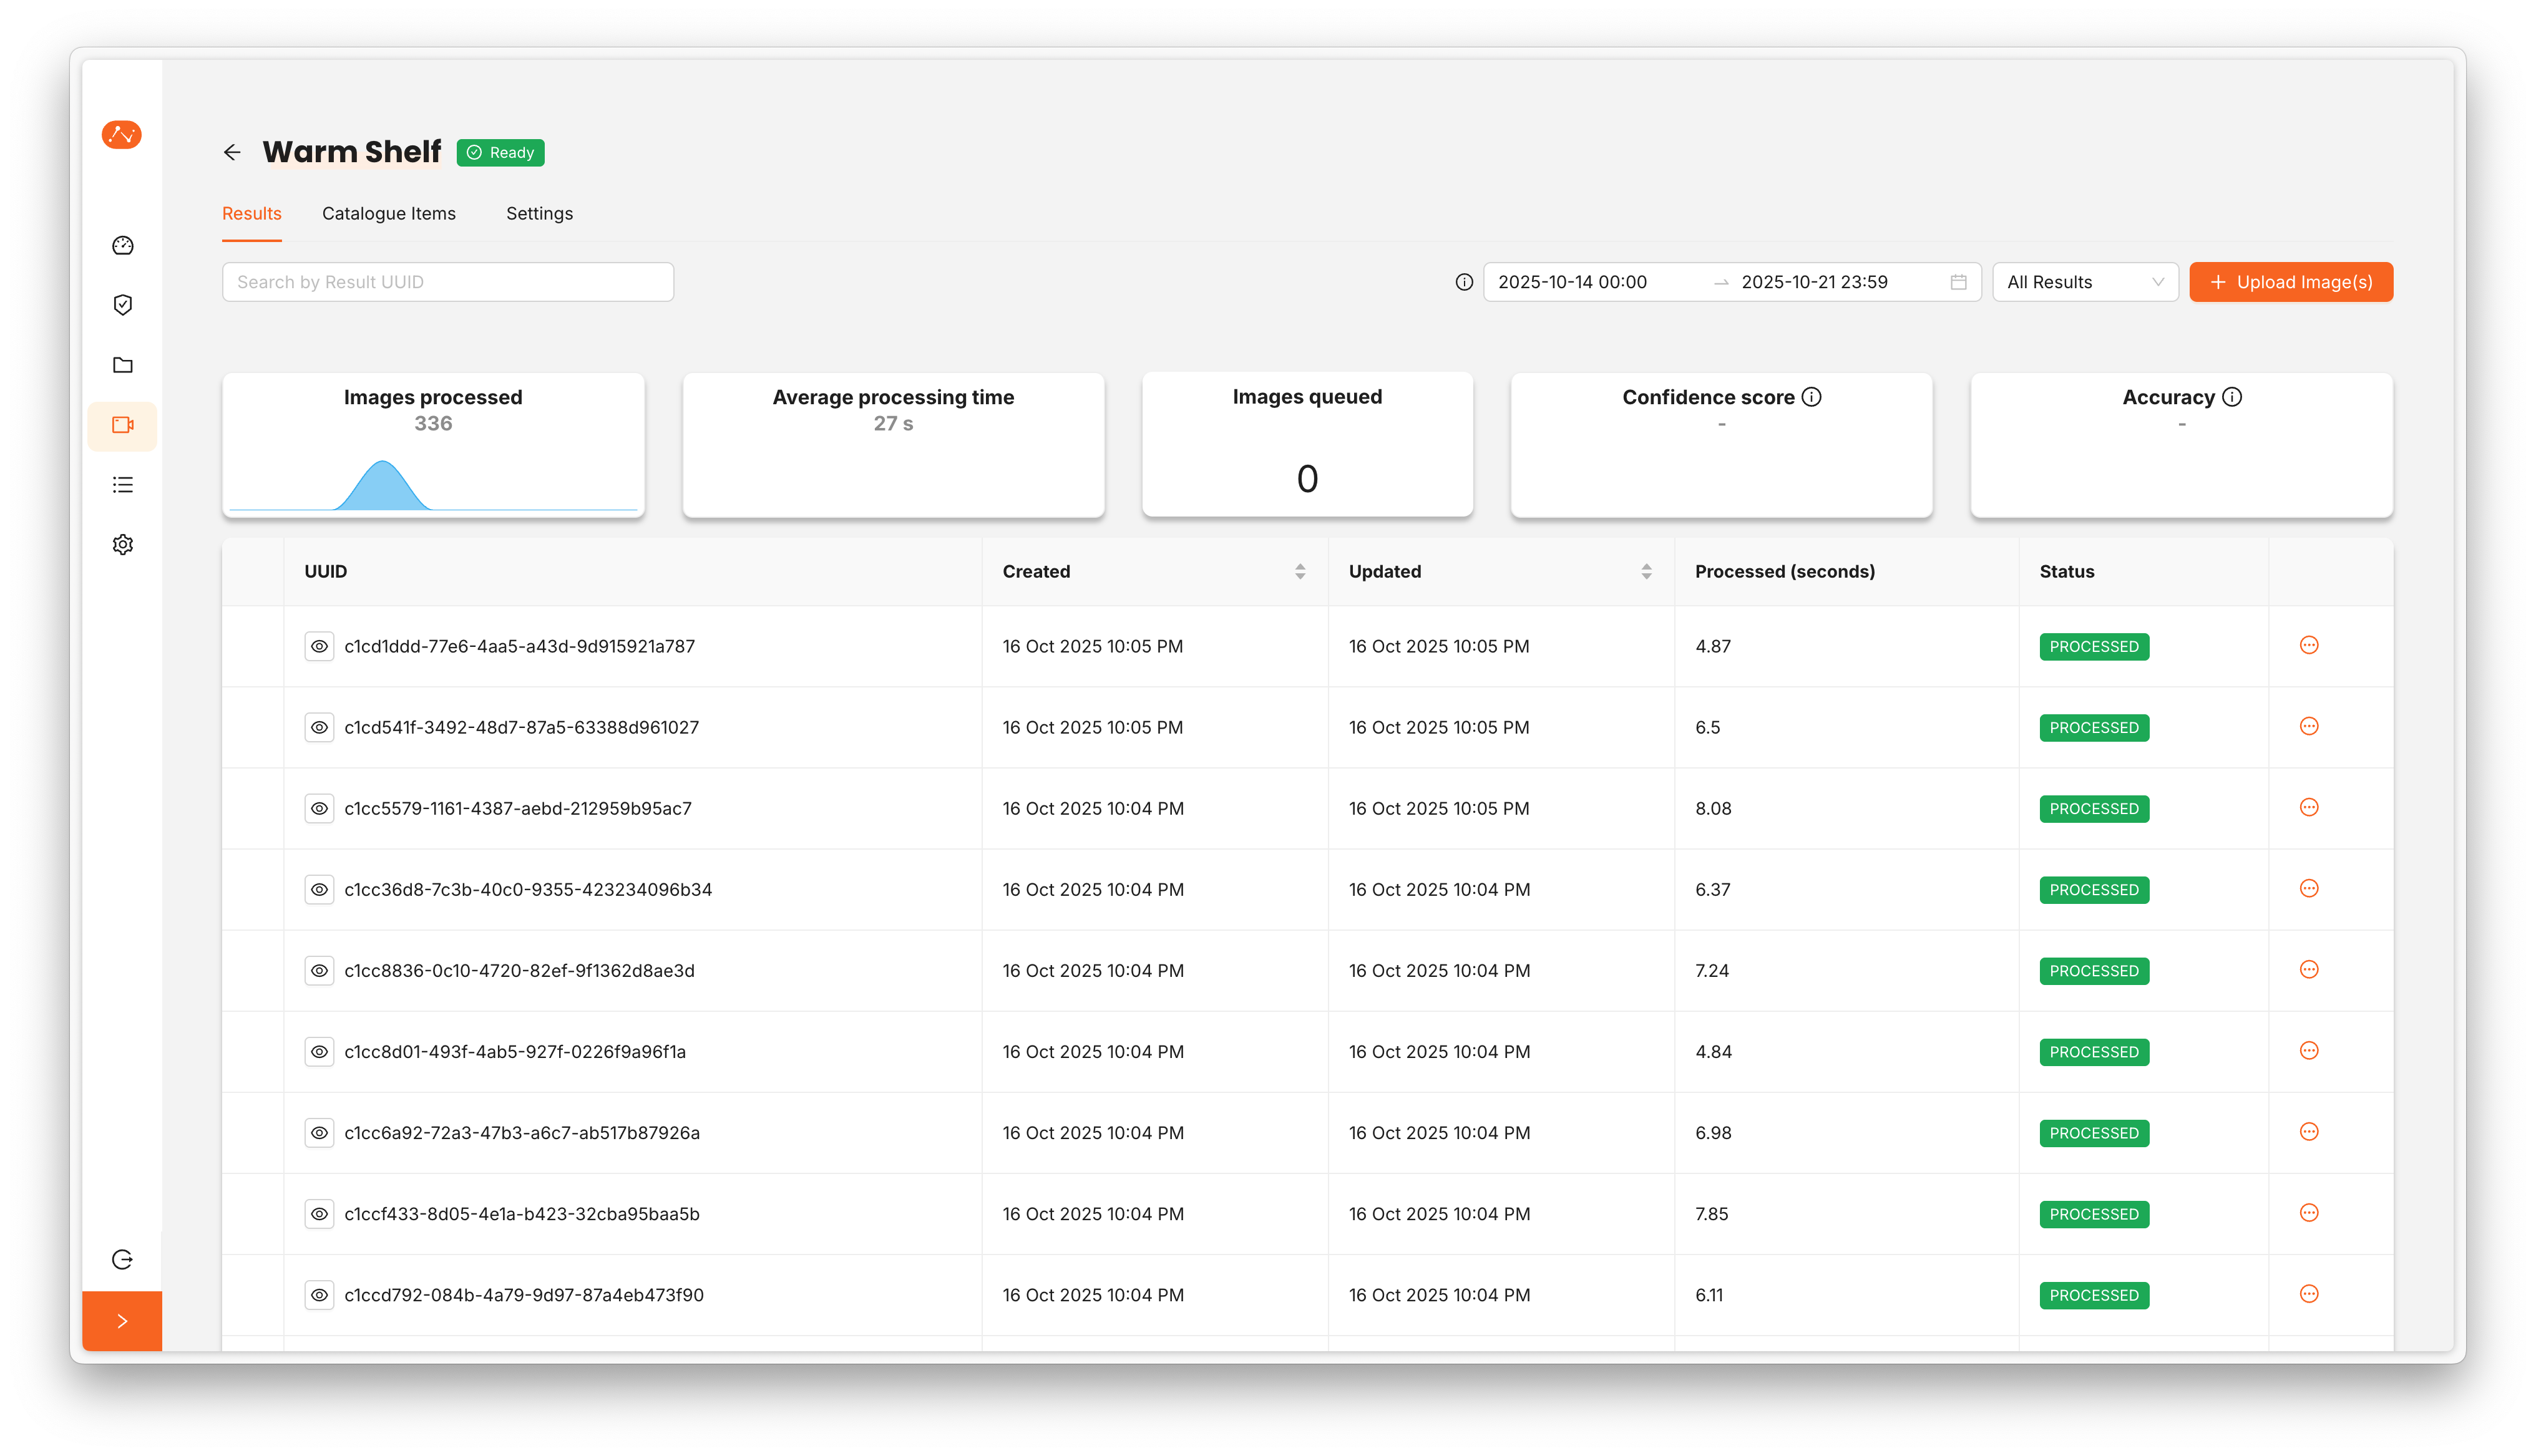Switch to the Settings tab
2536x1456 pixels.
539,213
